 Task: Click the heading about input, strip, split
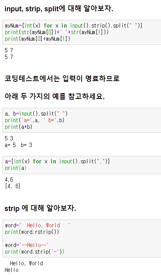[x=59, y=9]
